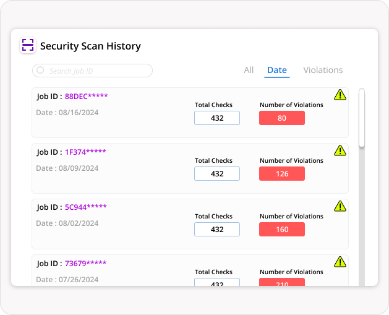Click violations count 126 badge
This screenshot has height=315, width=389.
click(282, 173)
